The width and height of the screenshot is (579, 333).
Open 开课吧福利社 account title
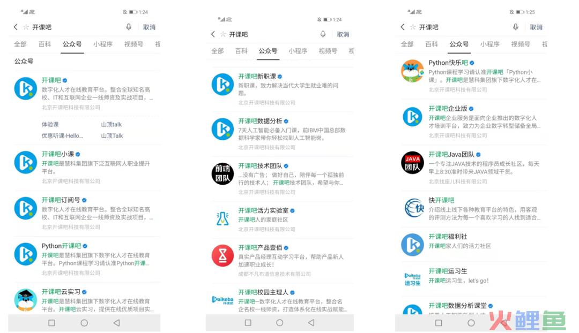(x=448, y=237)
